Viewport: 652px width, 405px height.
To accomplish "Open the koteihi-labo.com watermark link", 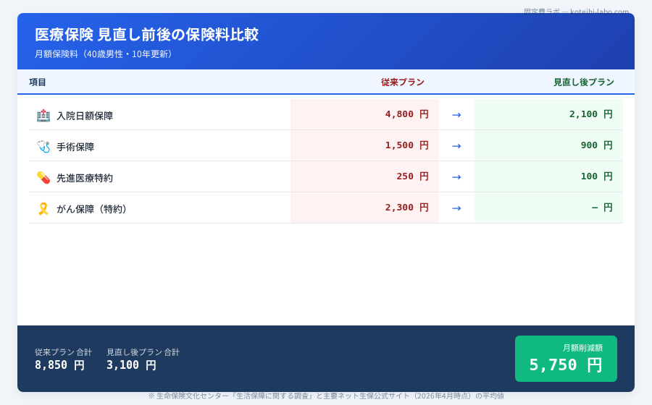I will 576,12.
